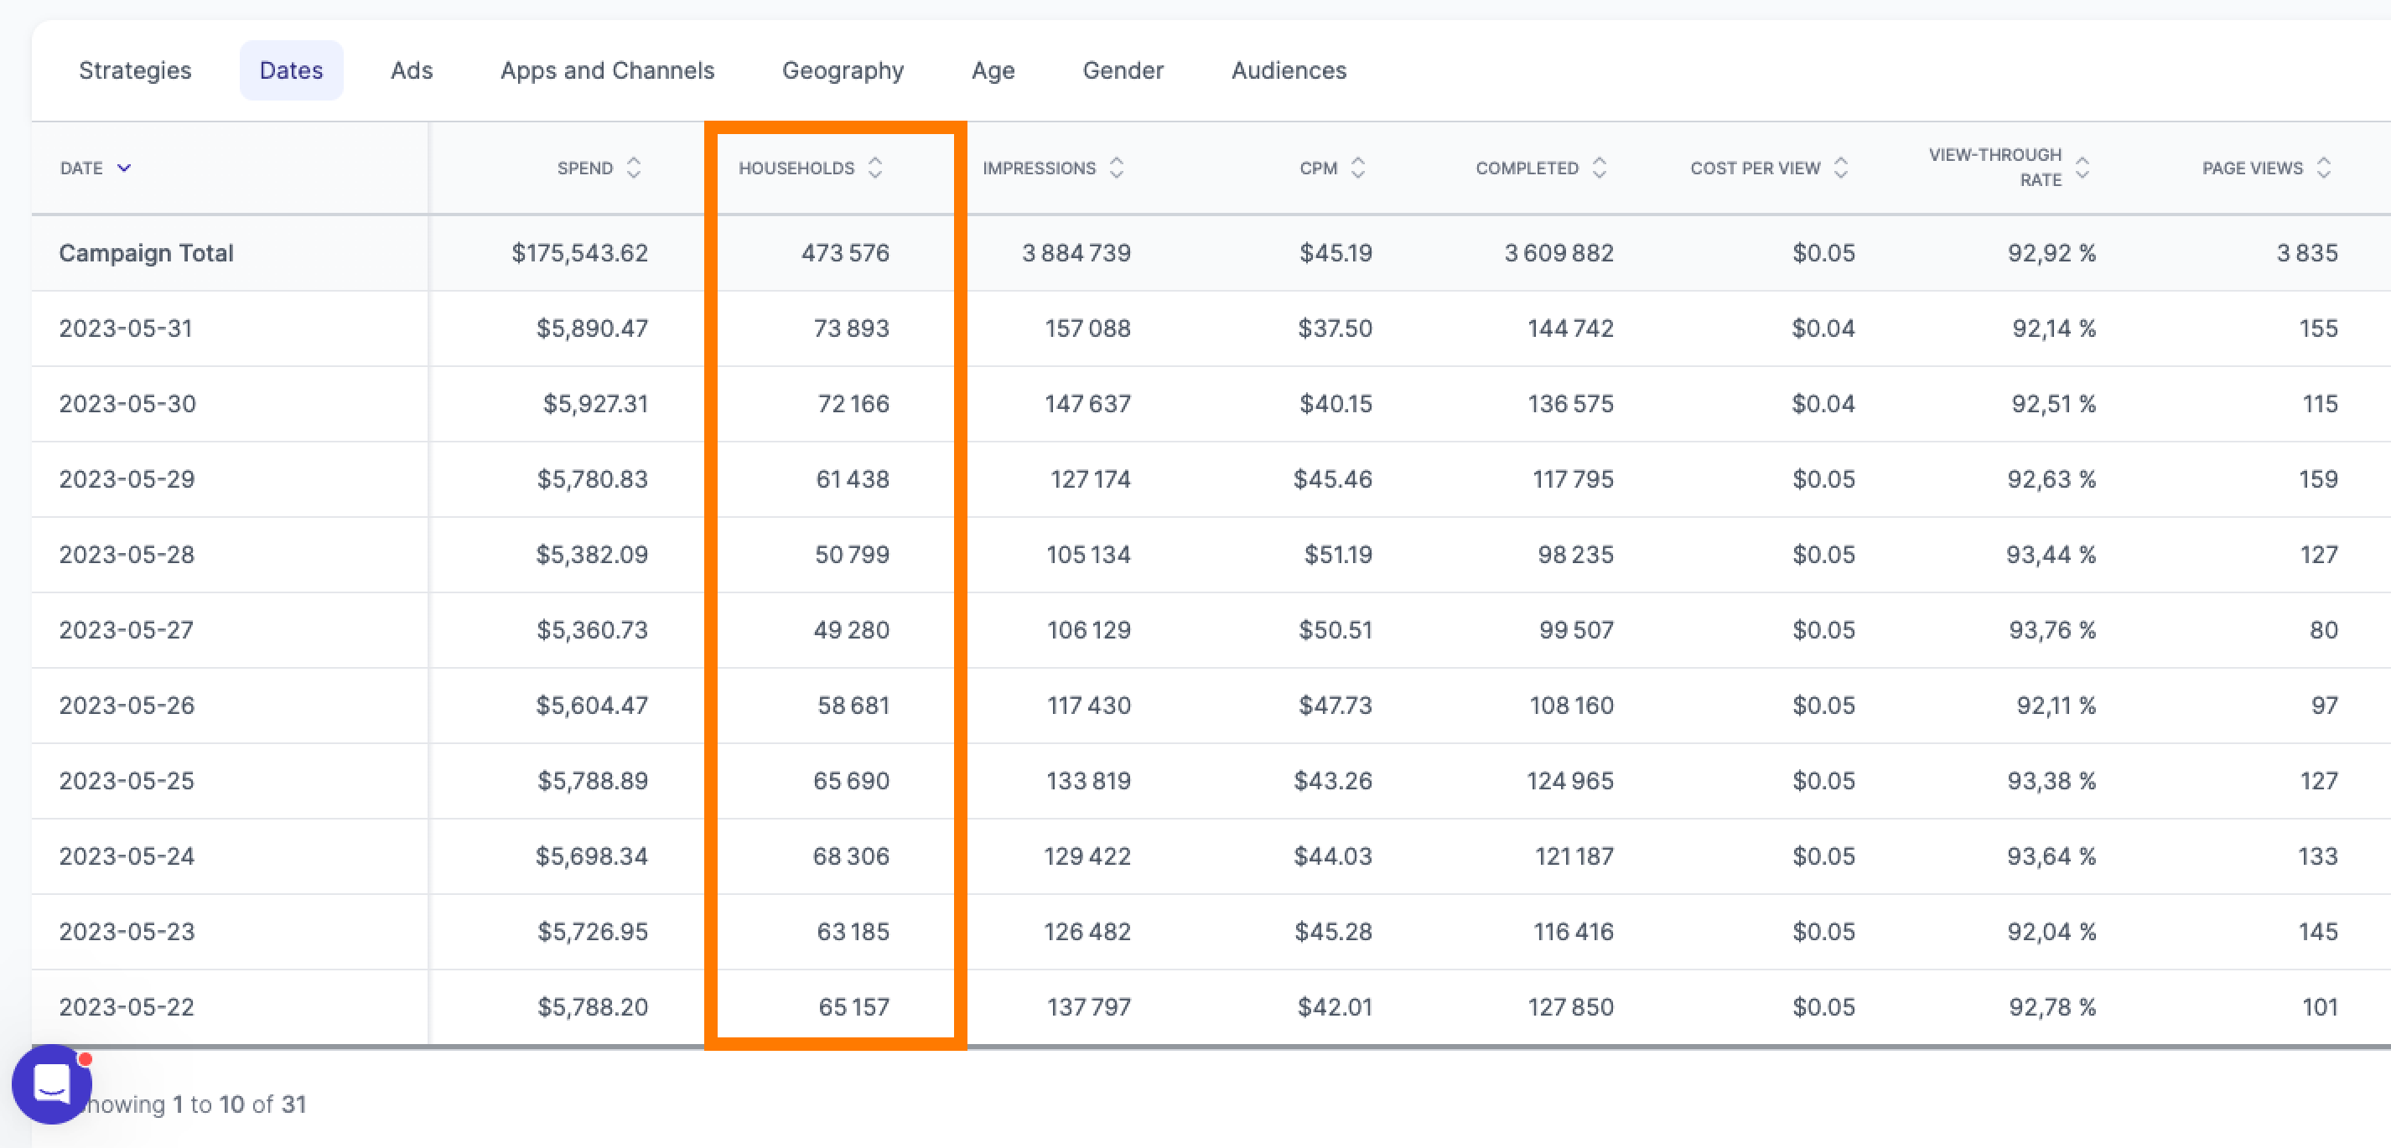Image resolution: width=2391 pixels, height=1148 pixels.
Task: Select the 2023-05-23 date cell
Action: [127, 931]
